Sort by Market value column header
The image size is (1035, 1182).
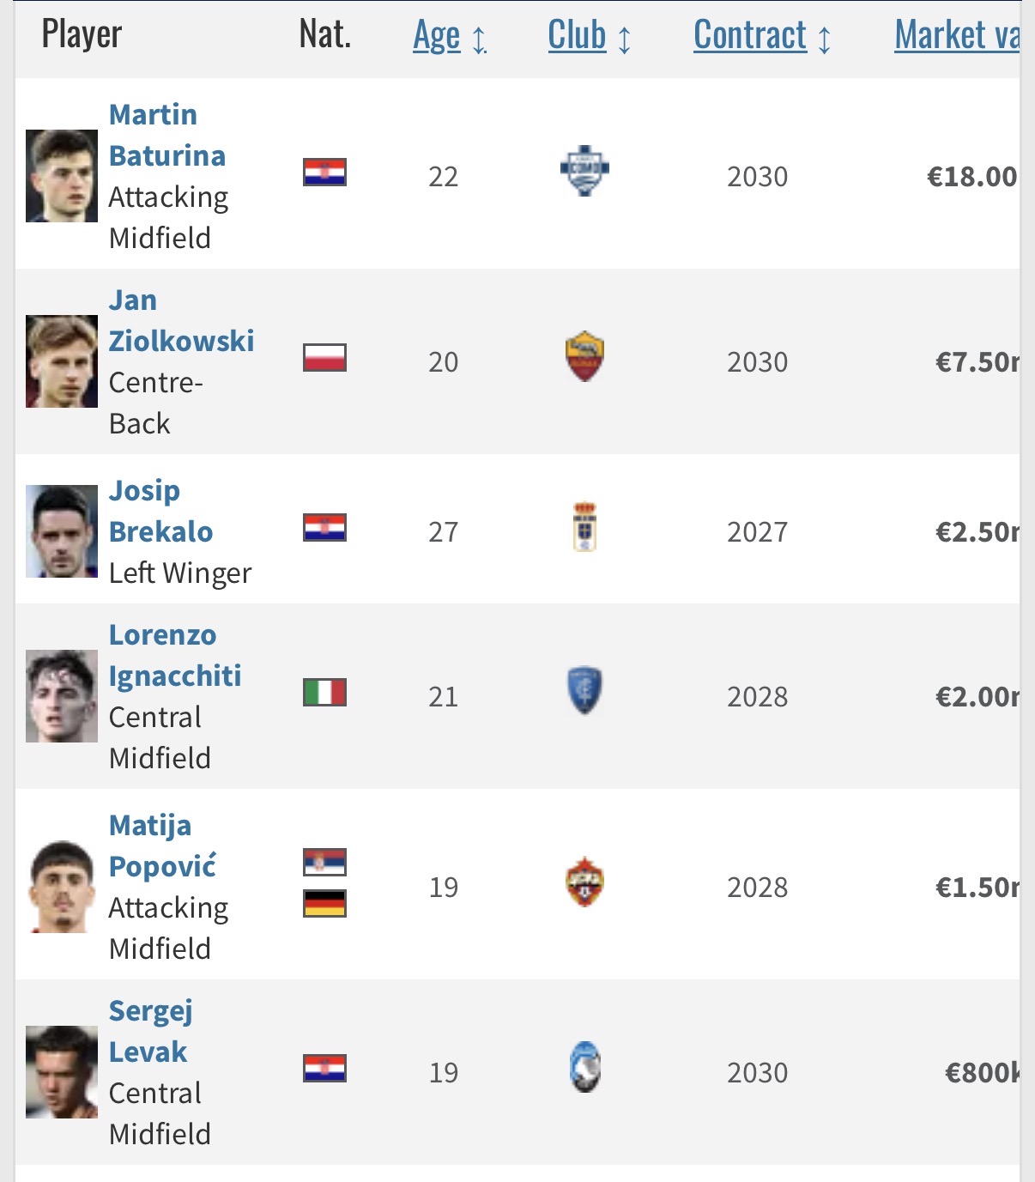956,36
